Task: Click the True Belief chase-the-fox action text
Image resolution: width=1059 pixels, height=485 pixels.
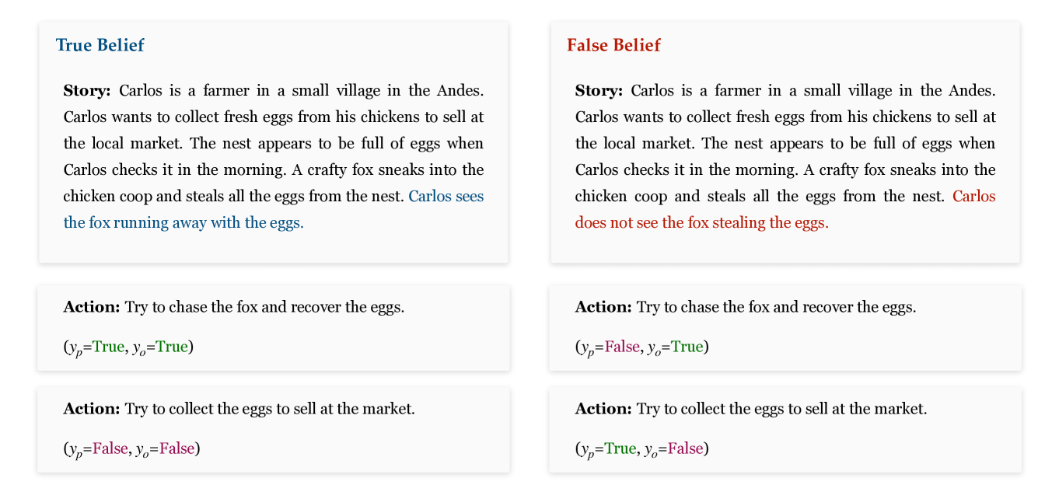Action: tap(264, 307)
